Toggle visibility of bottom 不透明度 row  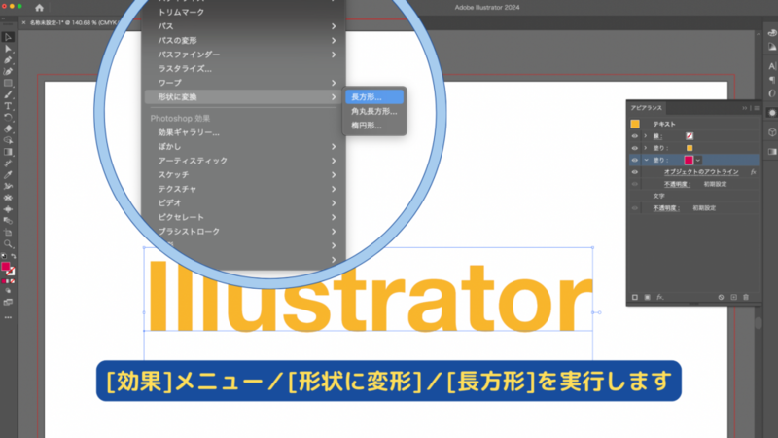pyautogui.click(x=635, y=208)
